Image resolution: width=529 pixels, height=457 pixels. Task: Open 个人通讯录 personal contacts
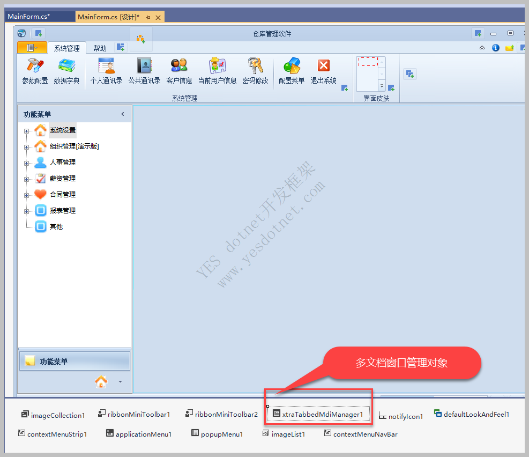tap(106, 71)
